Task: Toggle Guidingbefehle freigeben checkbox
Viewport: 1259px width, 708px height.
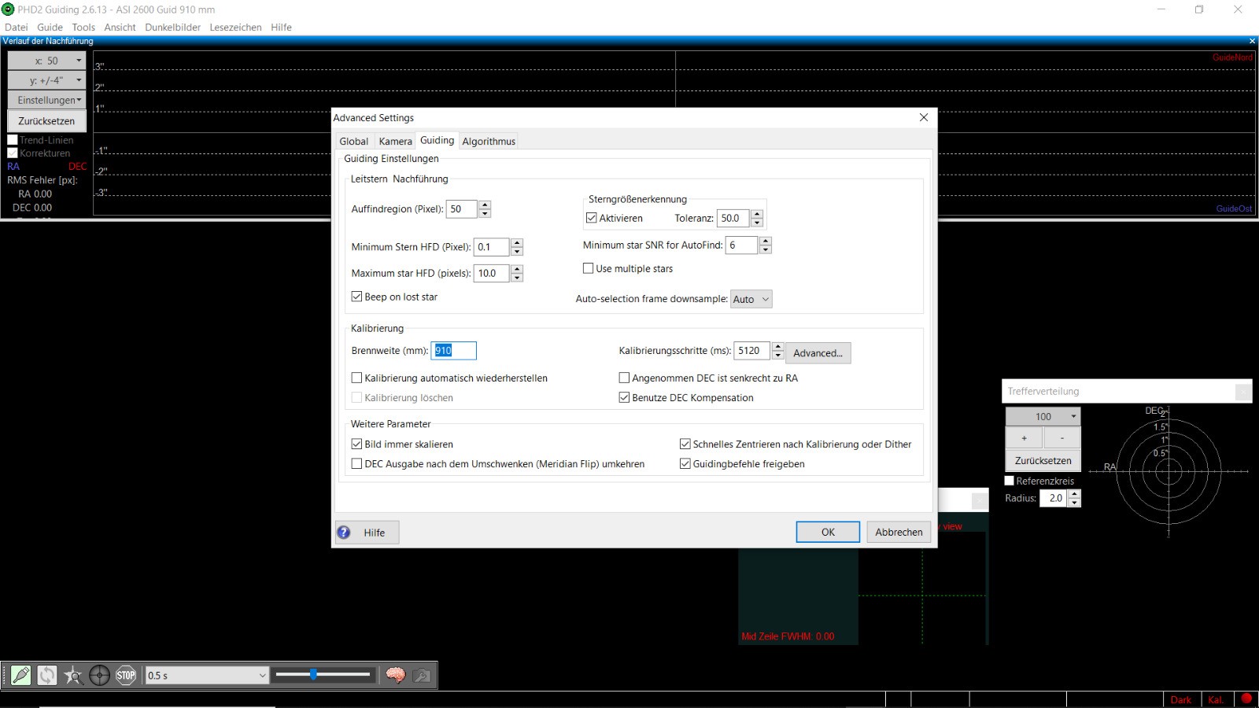Action: (x=685, y=463)
